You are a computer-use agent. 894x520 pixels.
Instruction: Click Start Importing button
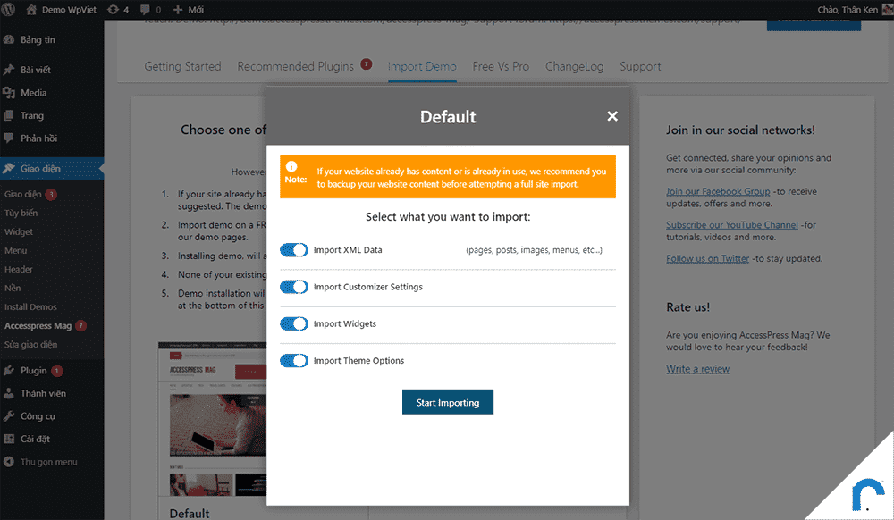pos(448,402)
